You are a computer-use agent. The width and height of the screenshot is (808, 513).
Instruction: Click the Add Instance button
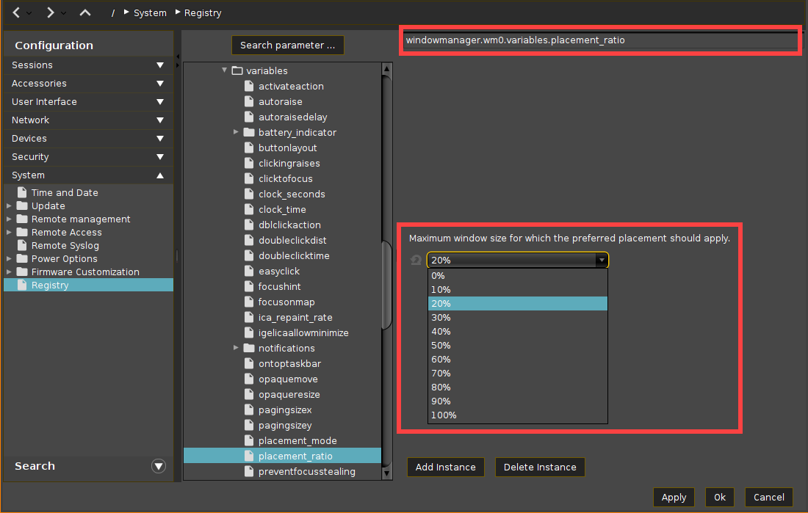446,467
